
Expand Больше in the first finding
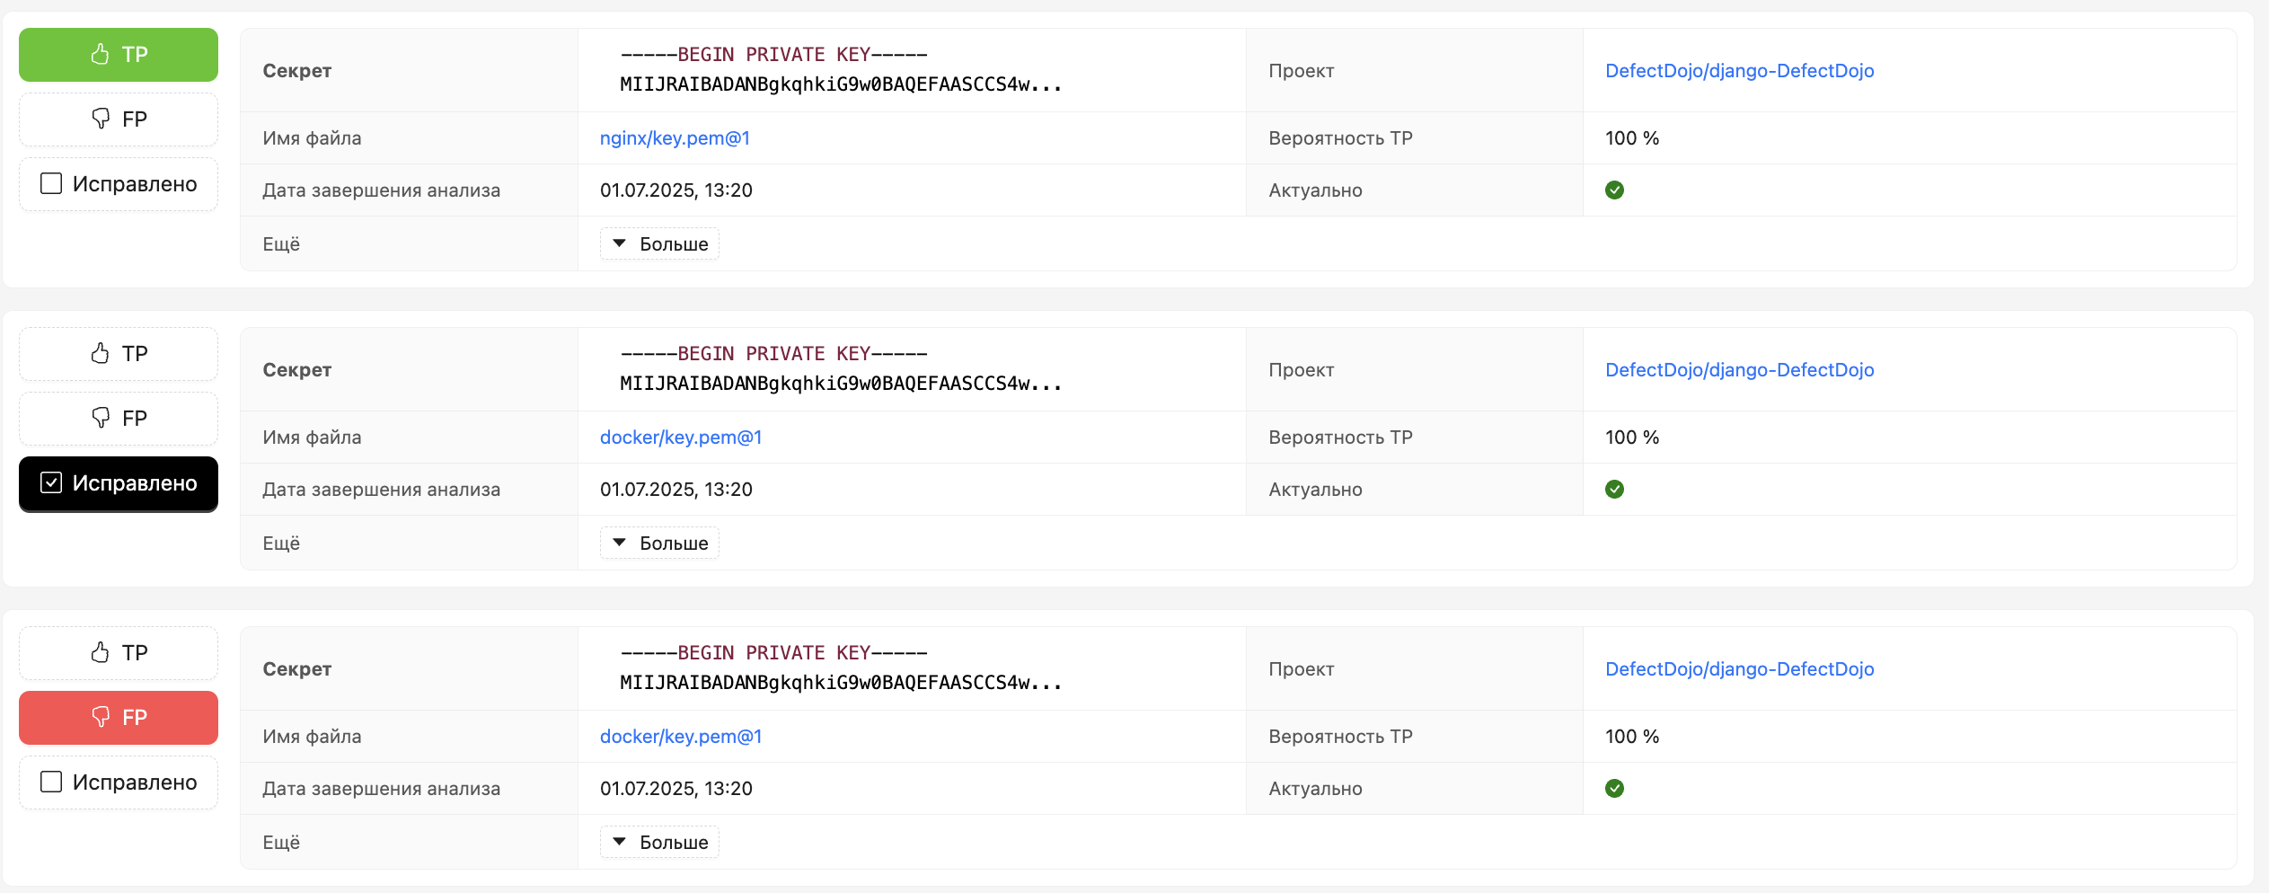click(659, 244)
